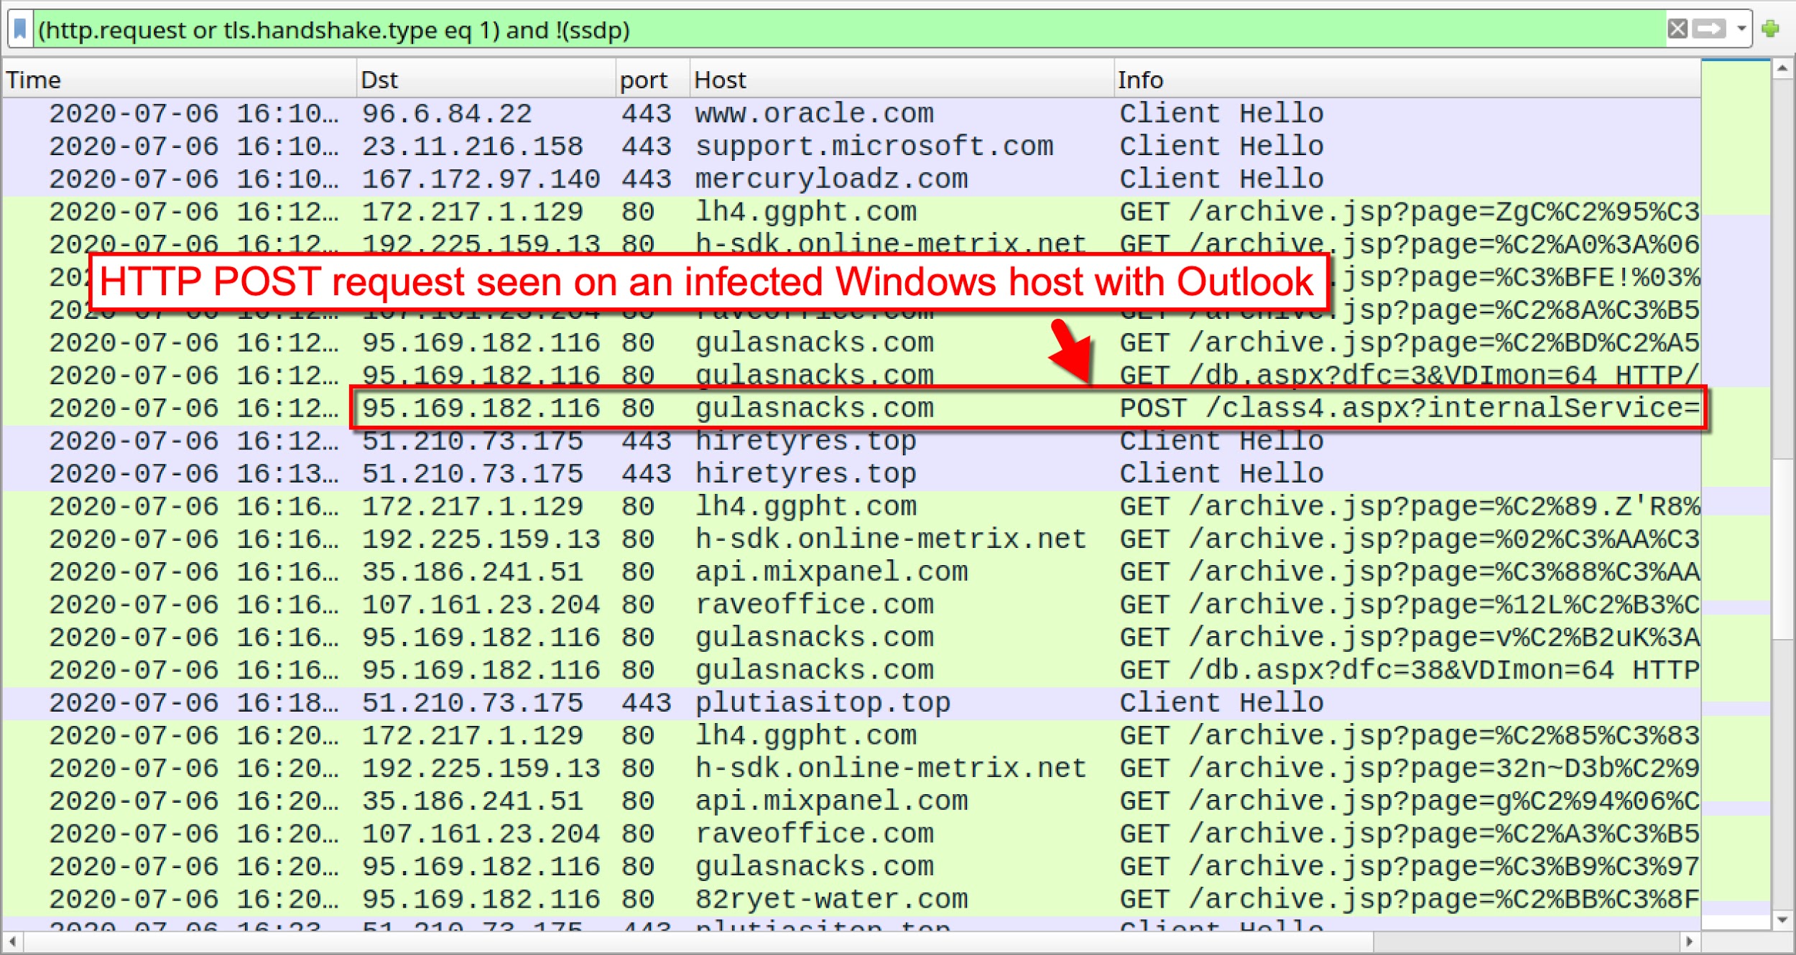Select gulasnacks.com row with page=%C3%B9%C3%97
Viewport: 1796px width, 955px height.
pyautogui.click(x=851, y=867)
